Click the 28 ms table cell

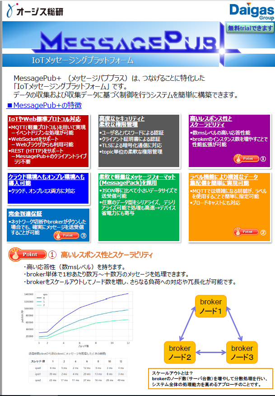(x=109, y=380)
